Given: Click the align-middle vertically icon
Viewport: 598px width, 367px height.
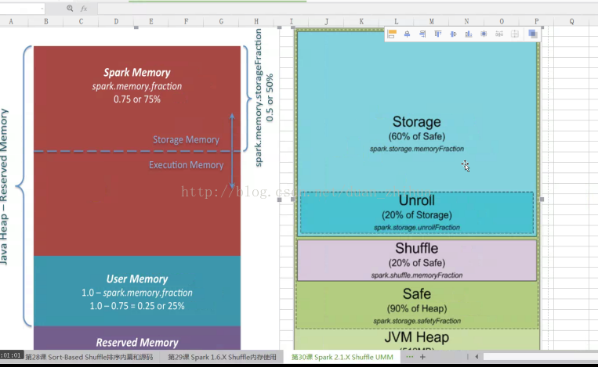Looking at the screenshot, I should pos(453,34).
